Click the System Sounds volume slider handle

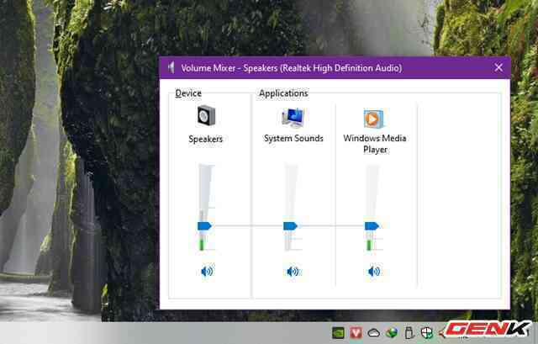coord(290,226)
